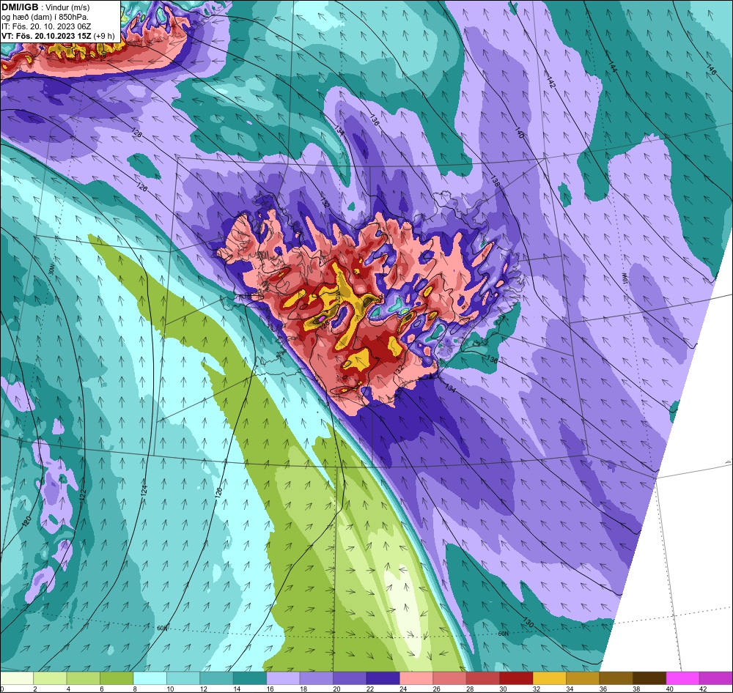Click the '144' contour label
The image size is (733, 693).
click(612, 67)
